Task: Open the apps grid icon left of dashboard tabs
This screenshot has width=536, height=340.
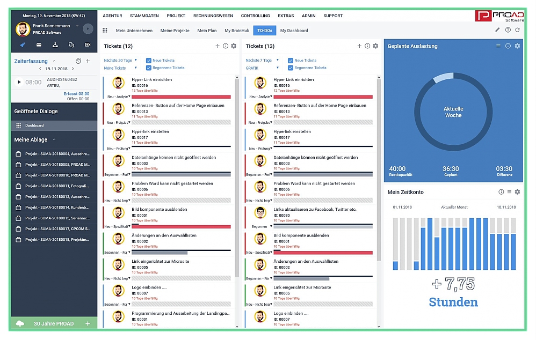Action: click(x=104, y=31)
